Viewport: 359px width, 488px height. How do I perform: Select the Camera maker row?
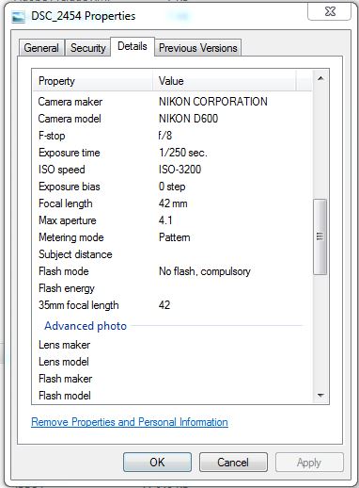coord(172,102)
